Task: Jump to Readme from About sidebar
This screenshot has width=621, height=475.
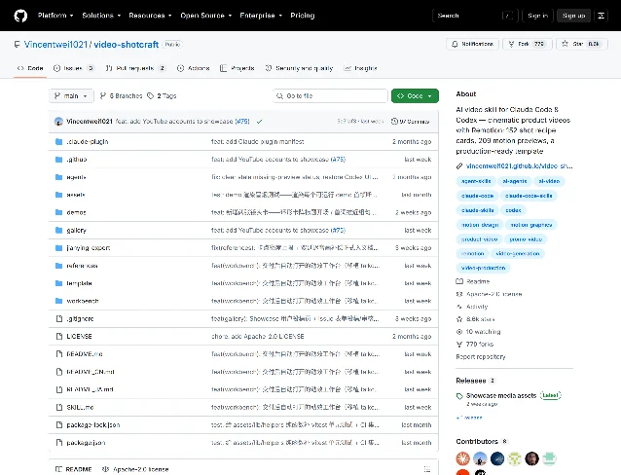Action: point(473,281)
